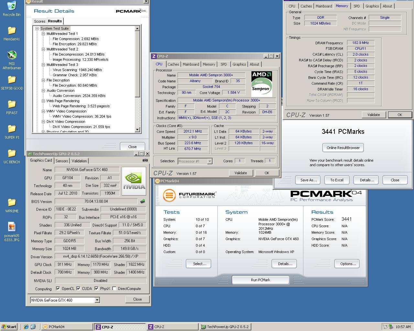Select 'Virus Scanning: 1948.240 MB/s' row
Viewport: 414px width, 331px height.
[77, 70]
